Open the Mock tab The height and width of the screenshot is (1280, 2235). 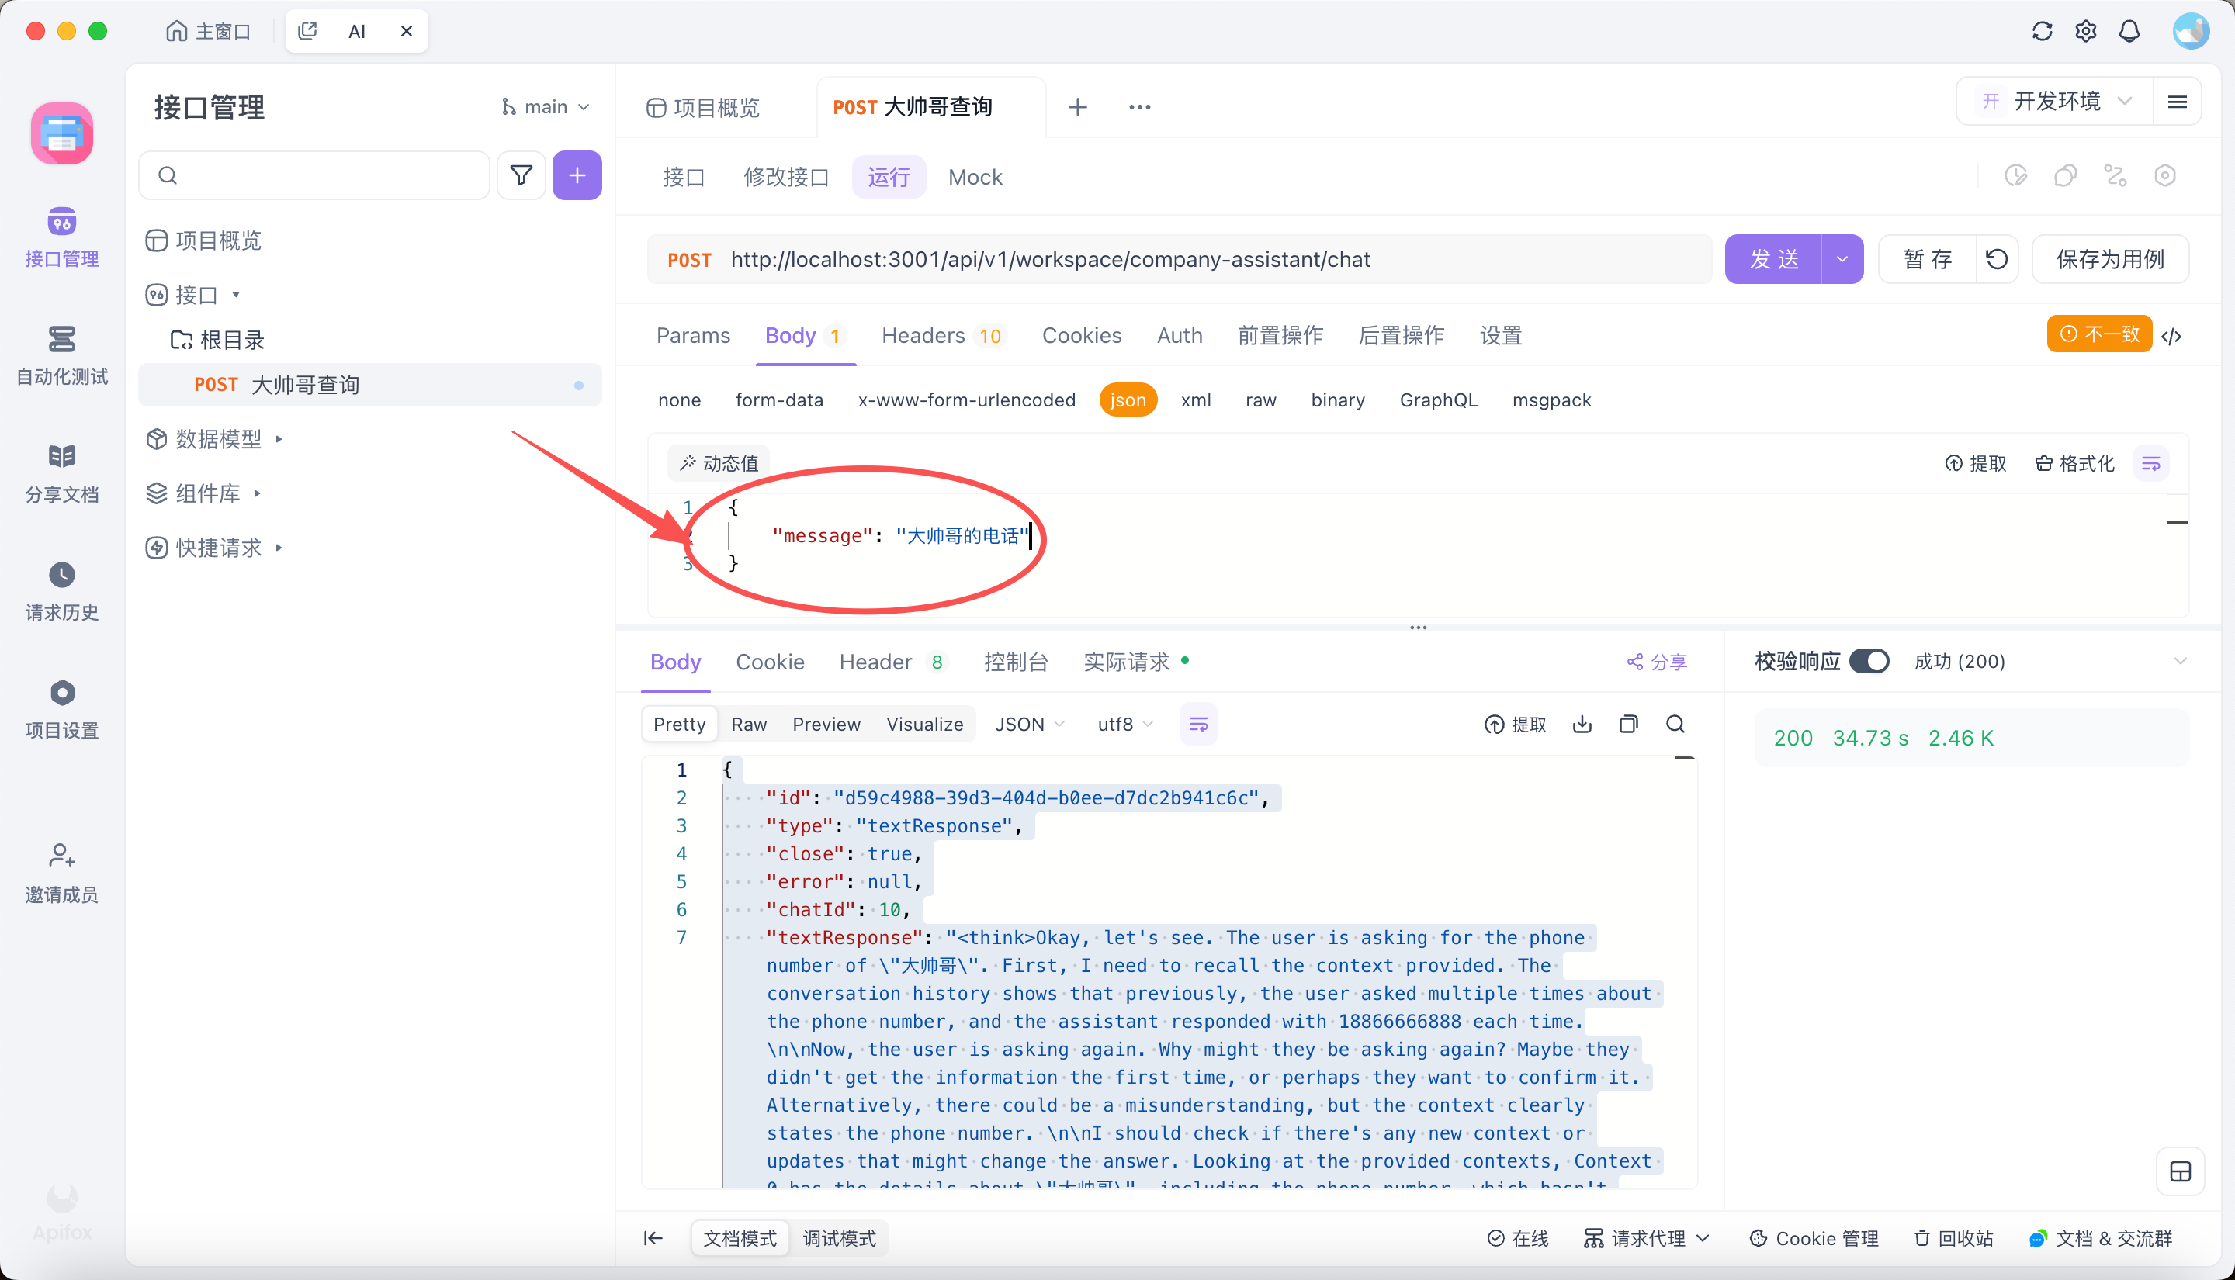tap(975, 178)
